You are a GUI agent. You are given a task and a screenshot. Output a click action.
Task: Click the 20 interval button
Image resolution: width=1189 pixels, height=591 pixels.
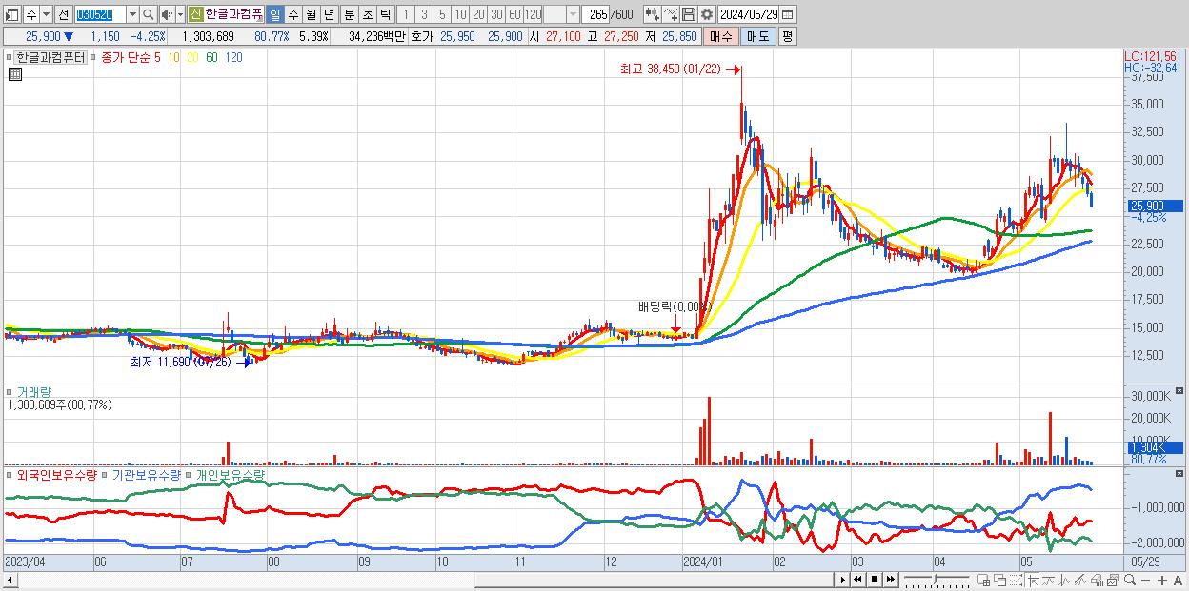(478, 14)
